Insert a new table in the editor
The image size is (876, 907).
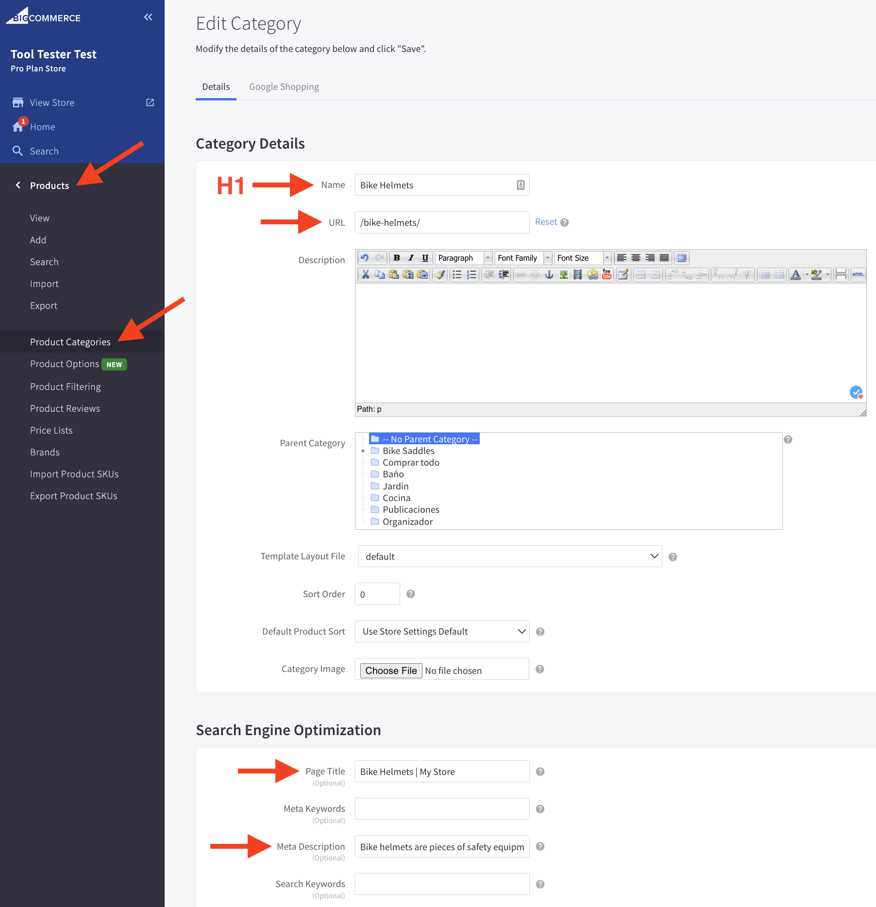[623, 275]
